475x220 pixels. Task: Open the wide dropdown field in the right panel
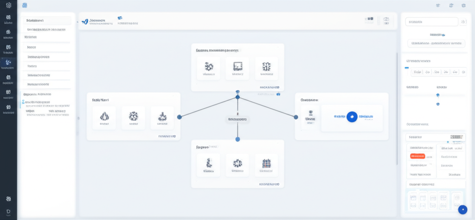point(435,43)
